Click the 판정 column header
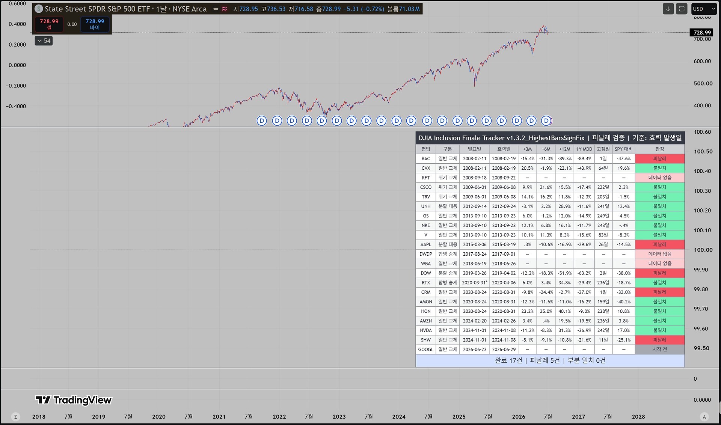The width and height of the screenshot is (721, 425). click(x=660, y=149)
